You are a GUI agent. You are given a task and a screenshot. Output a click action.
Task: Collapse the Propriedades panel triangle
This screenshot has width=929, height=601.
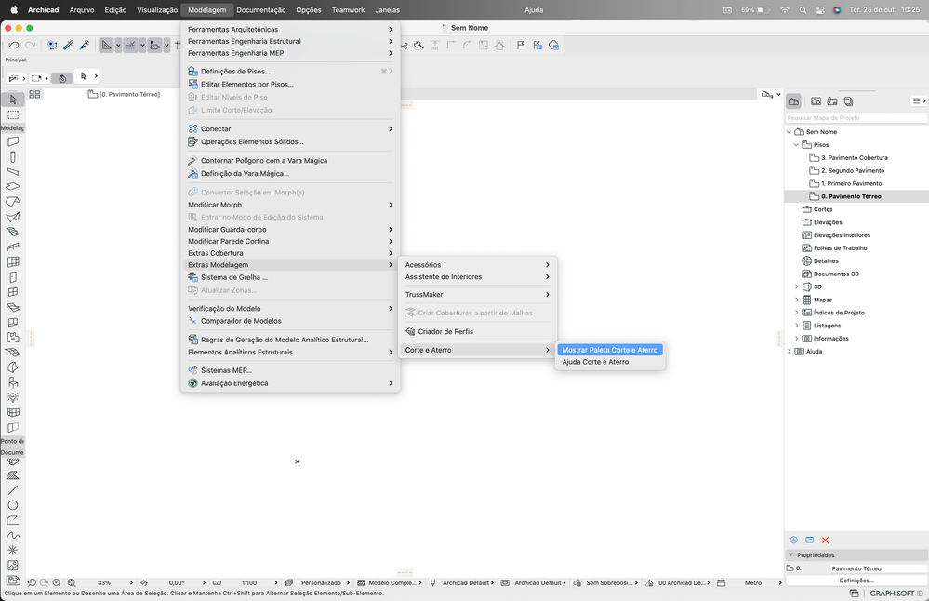[x=790, y=554]
